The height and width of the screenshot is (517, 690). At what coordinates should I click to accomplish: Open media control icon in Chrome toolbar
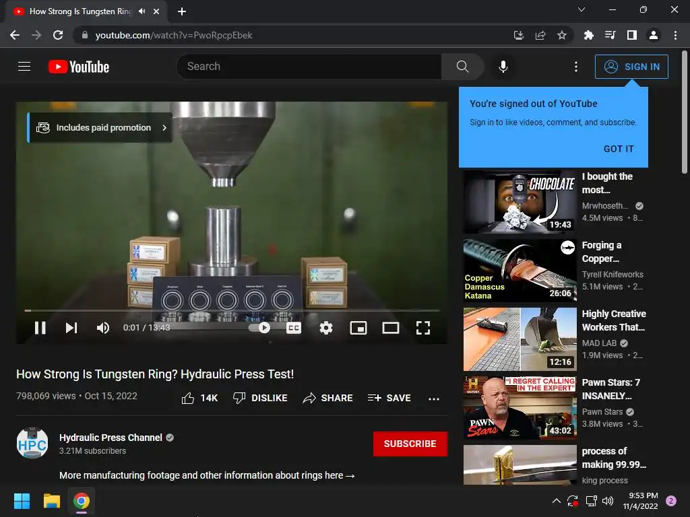click(x=610, y=35)
